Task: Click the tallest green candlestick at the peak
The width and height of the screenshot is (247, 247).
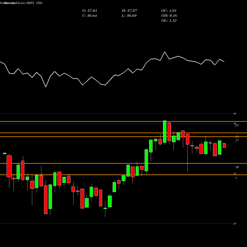Action: click(x=165, y=131)
